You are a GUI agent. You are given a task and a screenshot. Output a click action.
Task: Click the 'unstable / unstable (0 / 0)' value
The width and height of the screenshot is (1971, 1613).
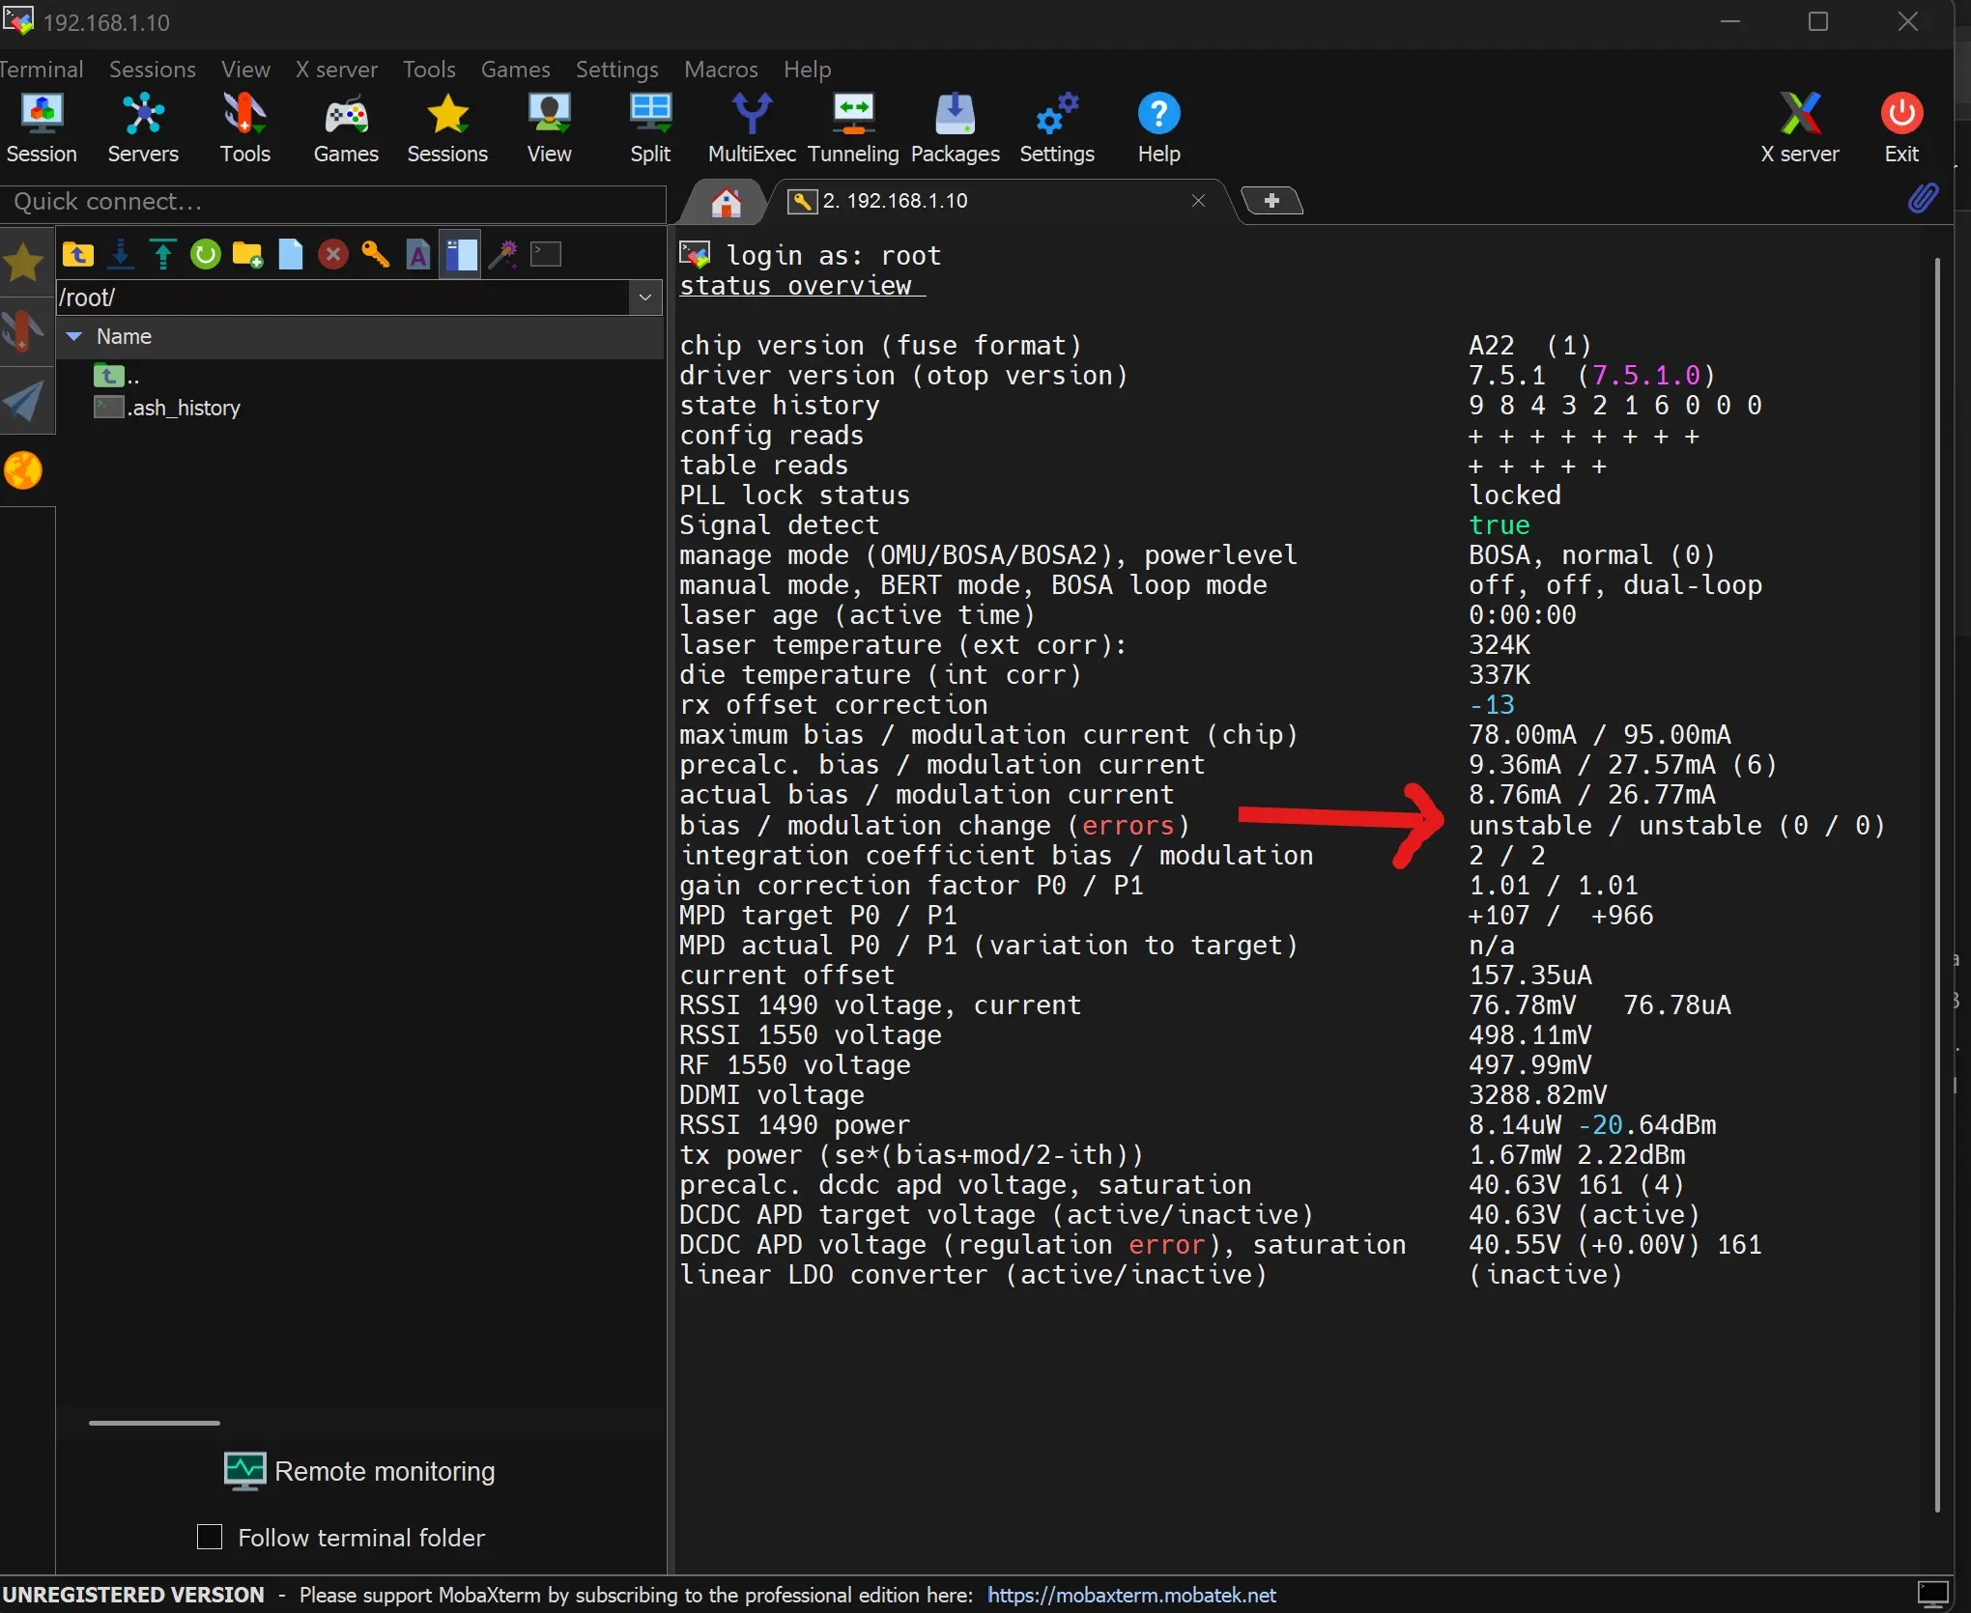(1676, 825)
